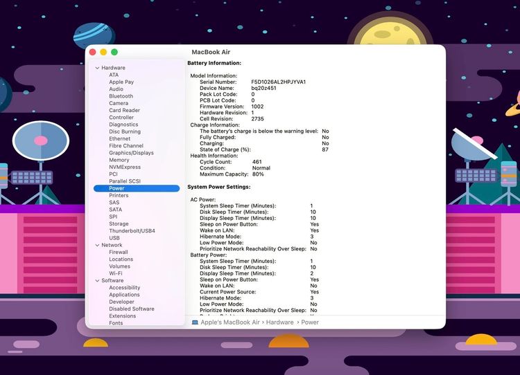This screenshot has height=375, width=520.
Task: Click Firmware Version value 1002
Action: point(257,107)
